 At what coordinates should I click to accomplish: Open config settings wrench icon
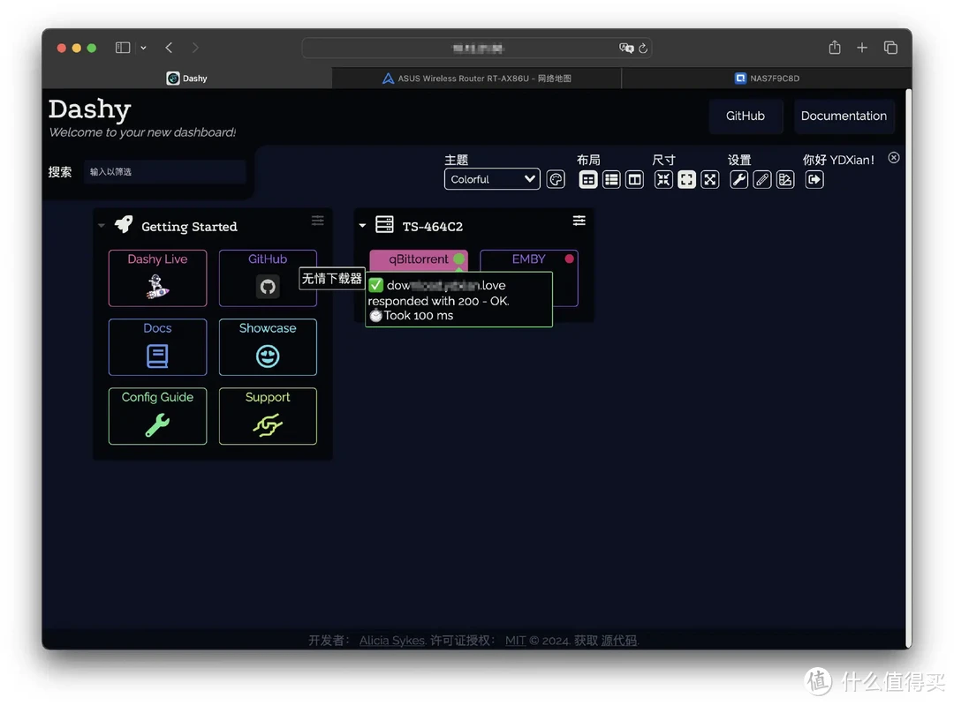pyautogui.click(x=738, y=179)
